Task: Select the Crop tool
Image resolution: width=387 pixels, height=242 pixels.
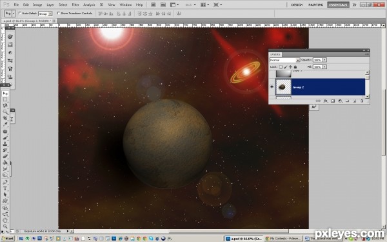Action: pos(5,118)
